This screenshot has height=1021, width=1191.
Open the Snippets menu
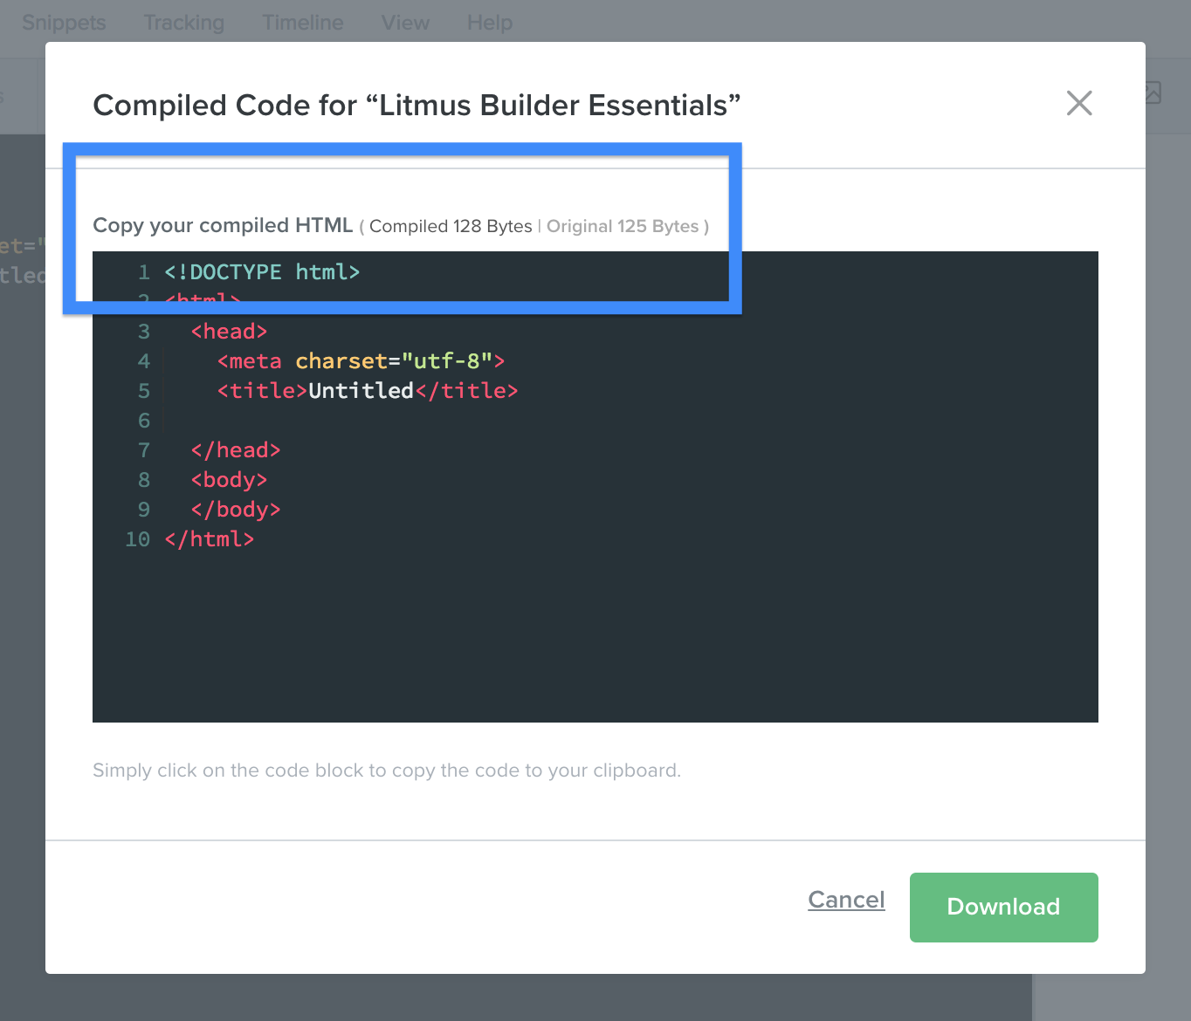pyautogui.click(x=64, y=23)
